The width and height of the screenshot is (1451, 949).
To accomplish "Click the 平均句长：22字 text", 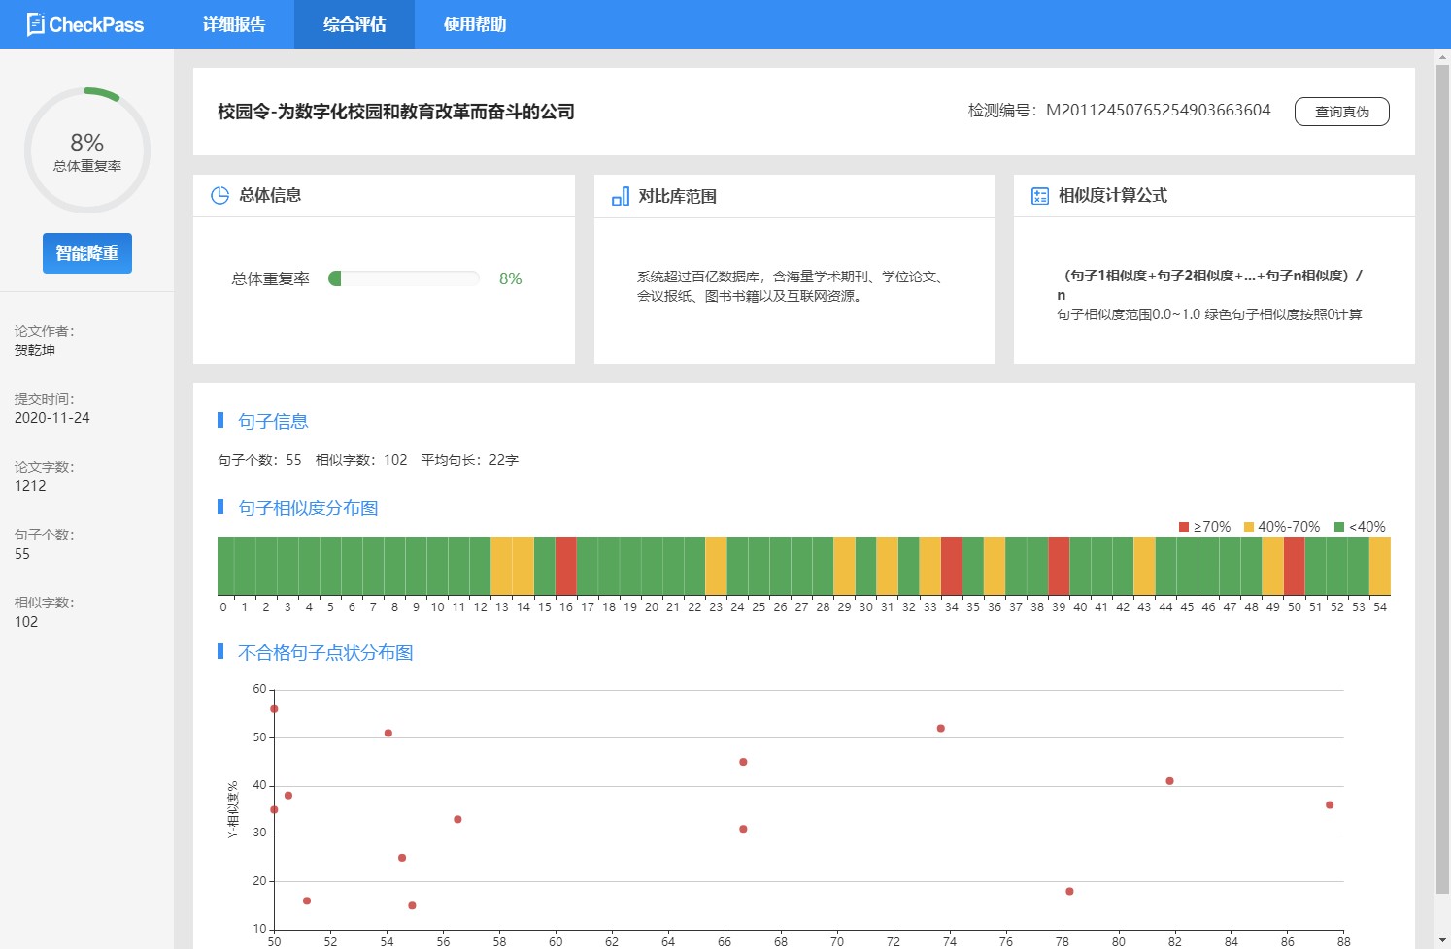I will coord(470,460).
